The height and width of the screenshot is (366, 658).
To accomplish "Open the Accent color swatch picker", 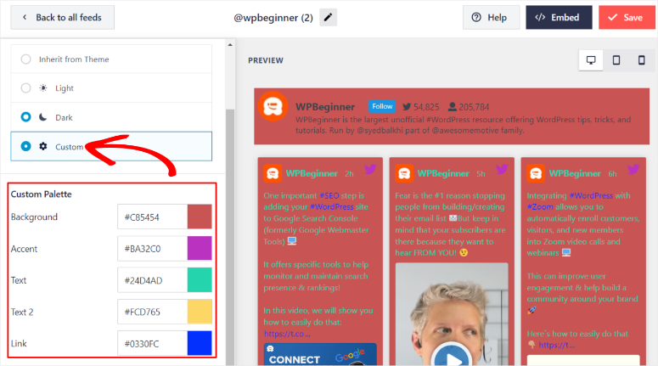I will coord(200,249).
